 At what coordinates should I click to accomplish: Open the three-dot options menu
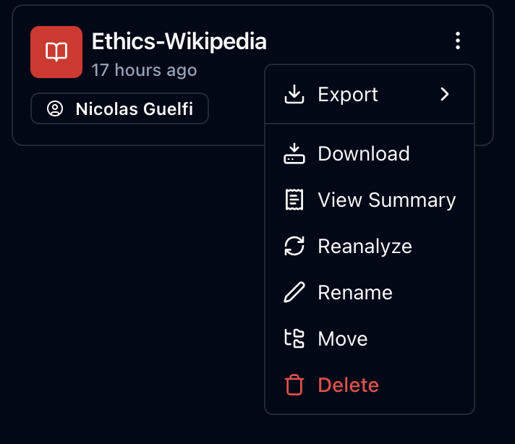tap(458, 41)
